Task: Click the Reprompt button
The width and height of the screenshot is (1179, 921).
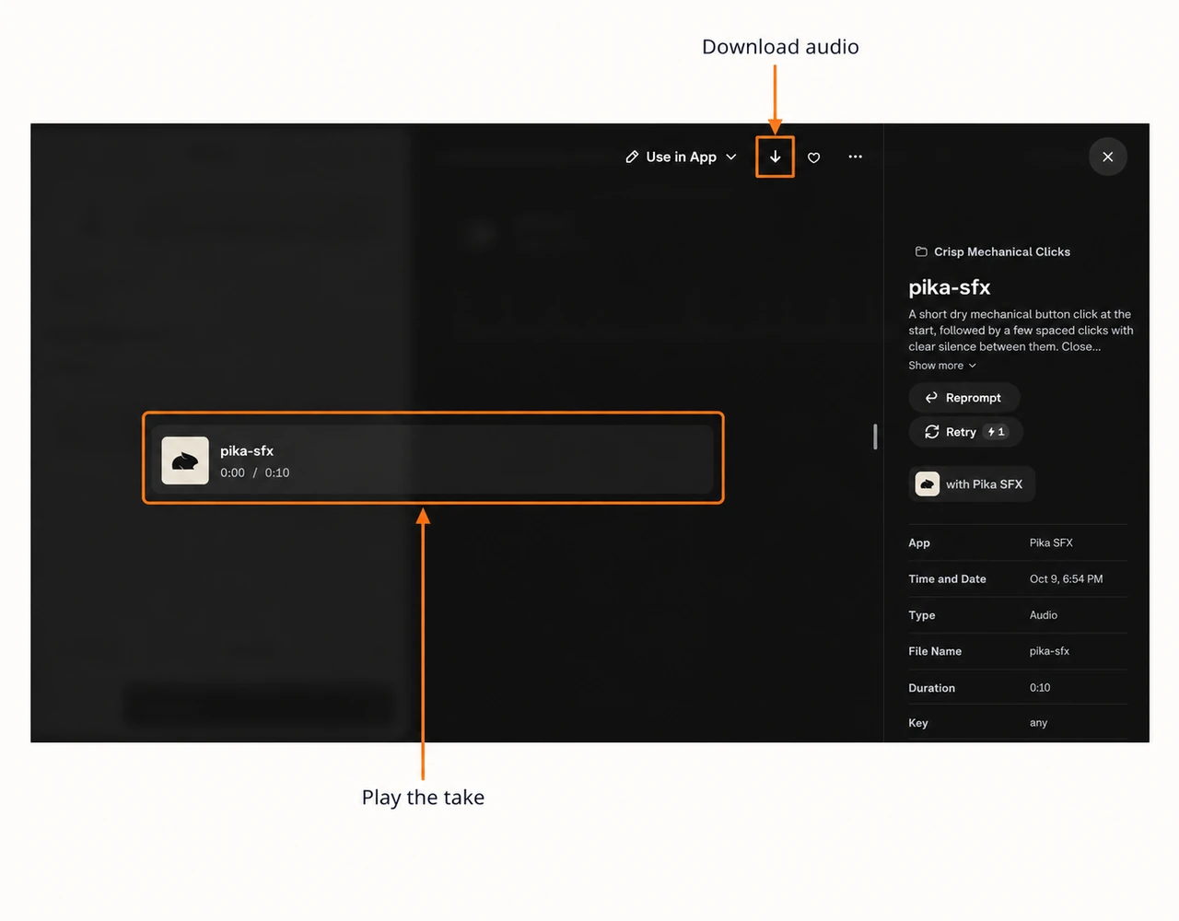Action: 963,398
